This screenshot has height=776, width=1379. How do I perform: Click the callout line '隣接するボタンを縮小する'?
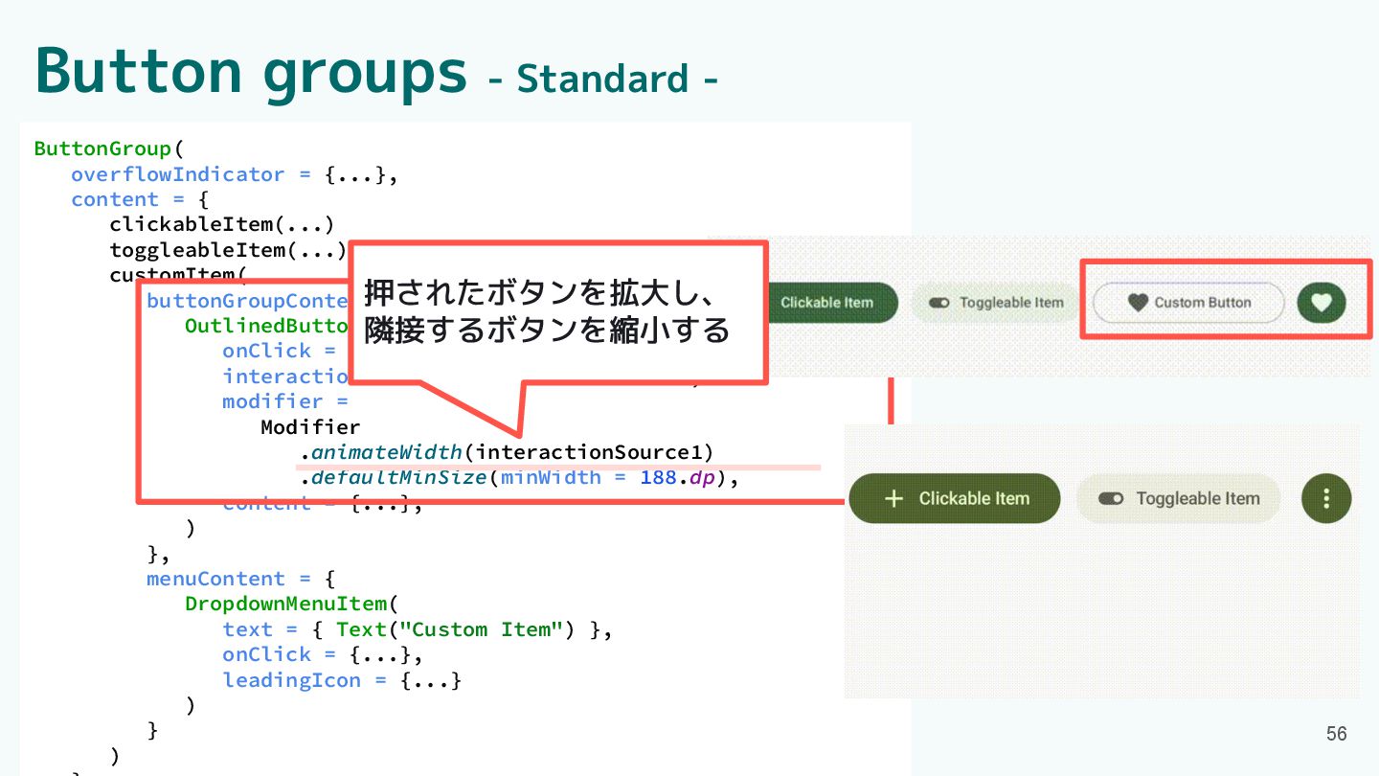coord(548,330)
